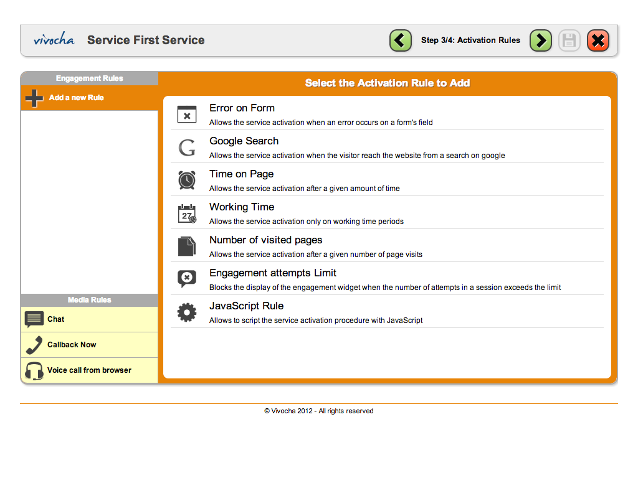Click the plus icon for new rule
This screenshot has height=478, width=638.
(34, 98)
